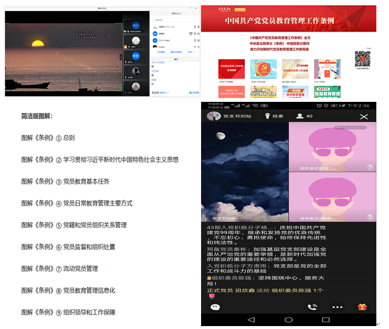
Task: Tap the Android back triangle button
Action: [x=251, y=320]
